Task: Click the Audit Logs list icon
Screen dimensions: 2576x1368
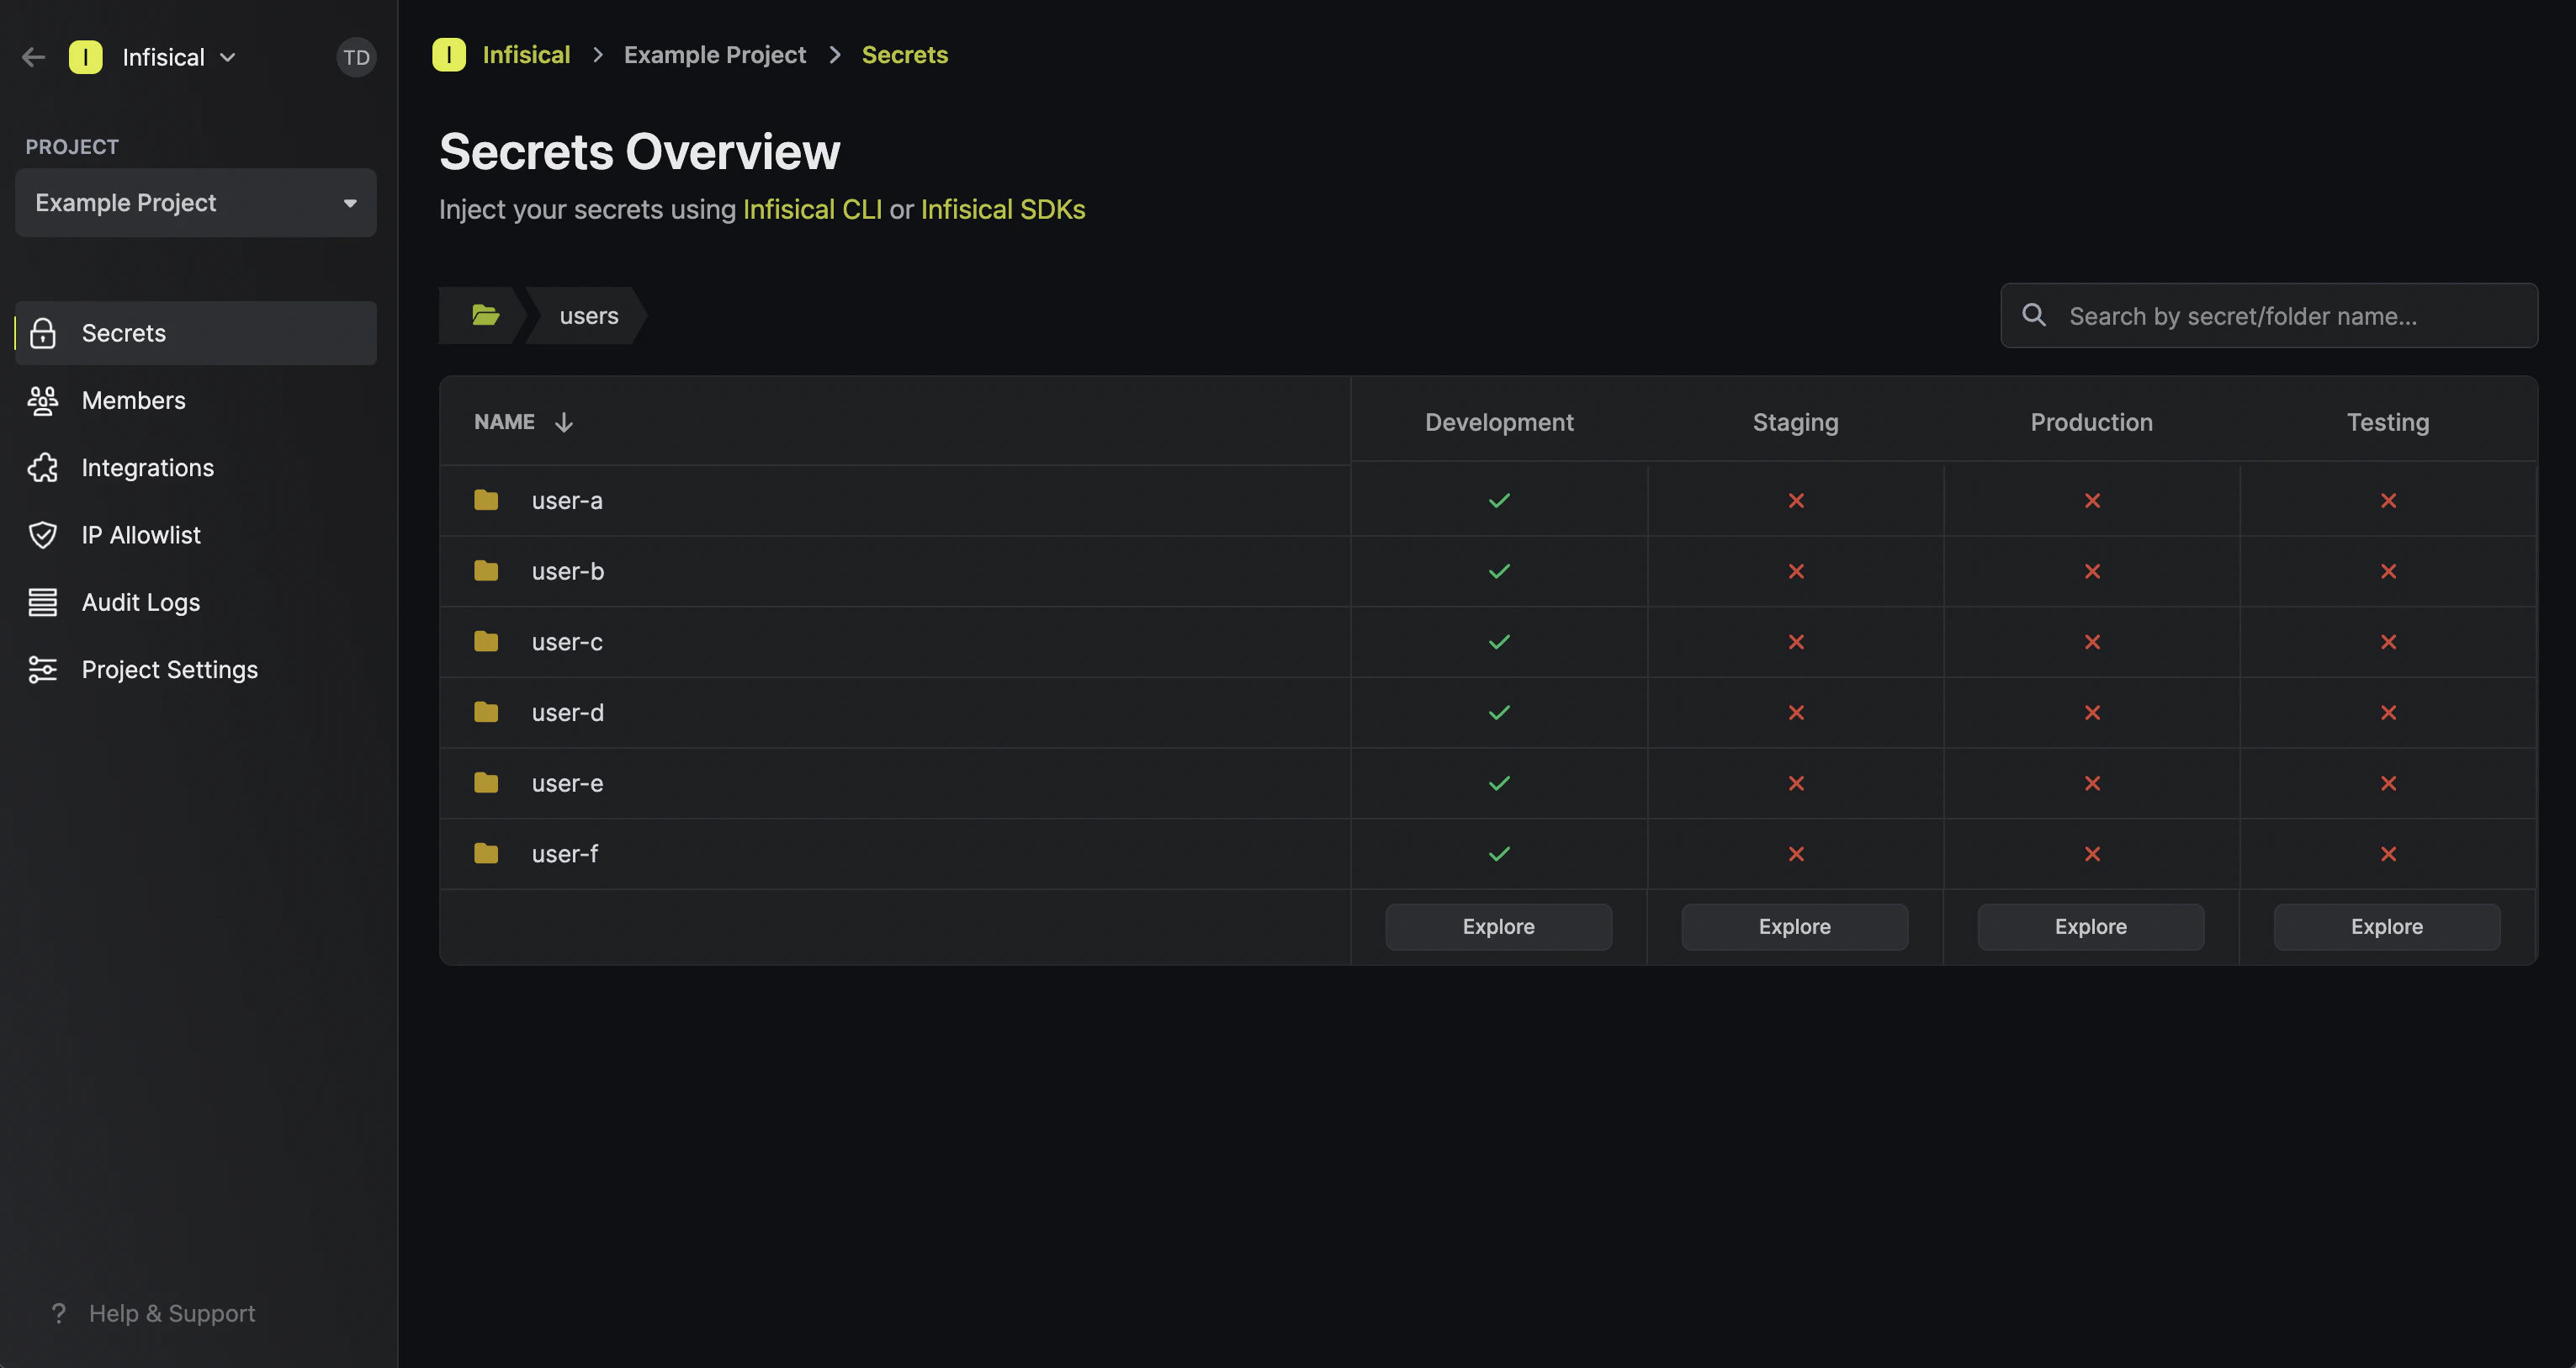Action: [43, 602]
